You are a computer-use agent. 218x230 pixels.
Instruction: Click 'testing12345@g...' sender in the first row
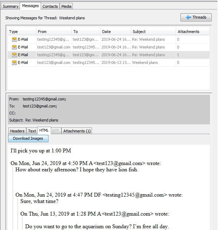pyautogui.click(x=53, y=39)
